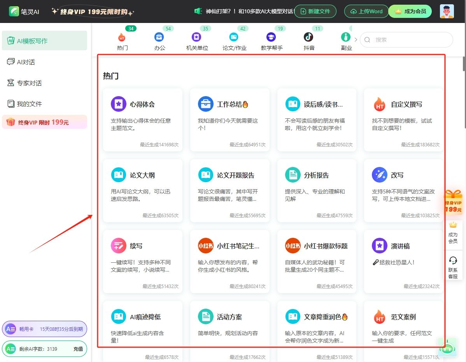Expand more categories with the right chevron
This screenshot has height=362, width=466.
[356, 40]
